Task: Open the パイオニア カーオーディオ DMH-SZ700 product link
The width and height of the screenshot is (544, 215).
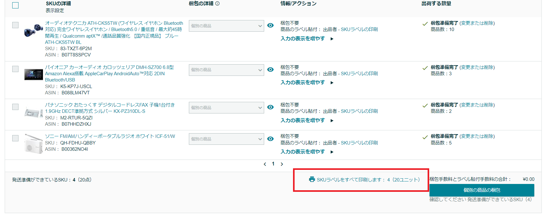Action: pos(109,74)
